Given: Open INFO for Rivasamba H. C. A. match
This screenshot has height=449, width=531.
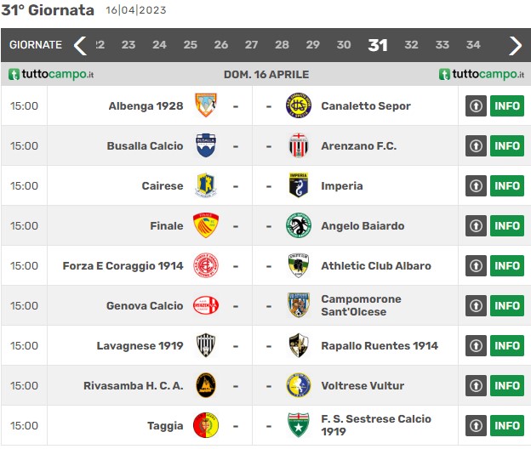Looking at the screenshot, I should click(507, 385).
